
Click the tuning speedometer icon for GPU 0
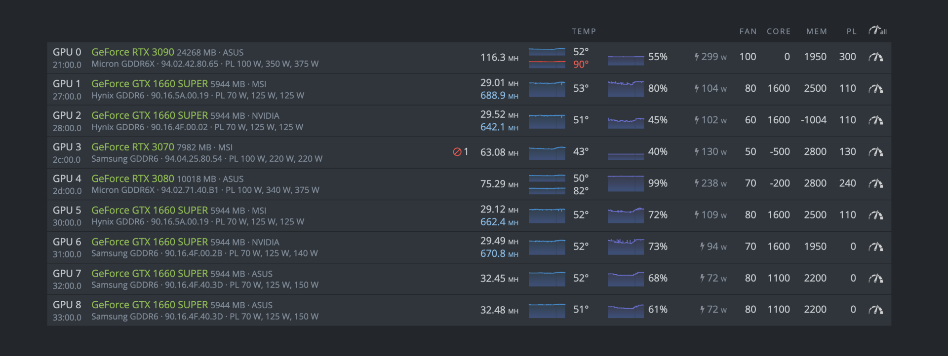point(875,57)
